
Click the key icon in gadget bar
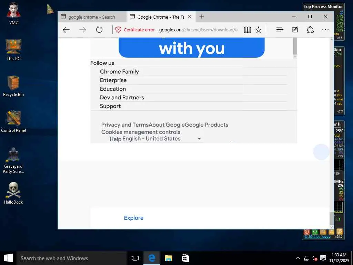point(340,232)
